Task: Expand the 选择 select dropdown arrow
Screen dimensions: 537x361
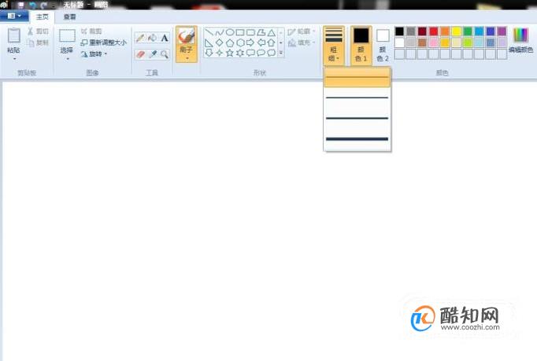Action: point(68,59)
